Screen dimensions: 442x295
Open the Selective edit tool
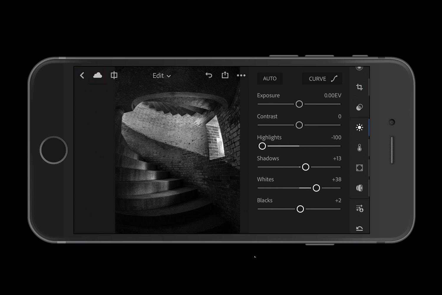(x=359, y=107)
